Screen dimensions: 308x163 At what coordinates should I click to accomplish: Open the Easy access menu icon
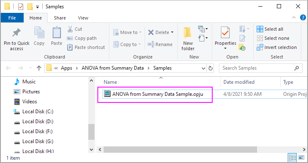[203, 38]
